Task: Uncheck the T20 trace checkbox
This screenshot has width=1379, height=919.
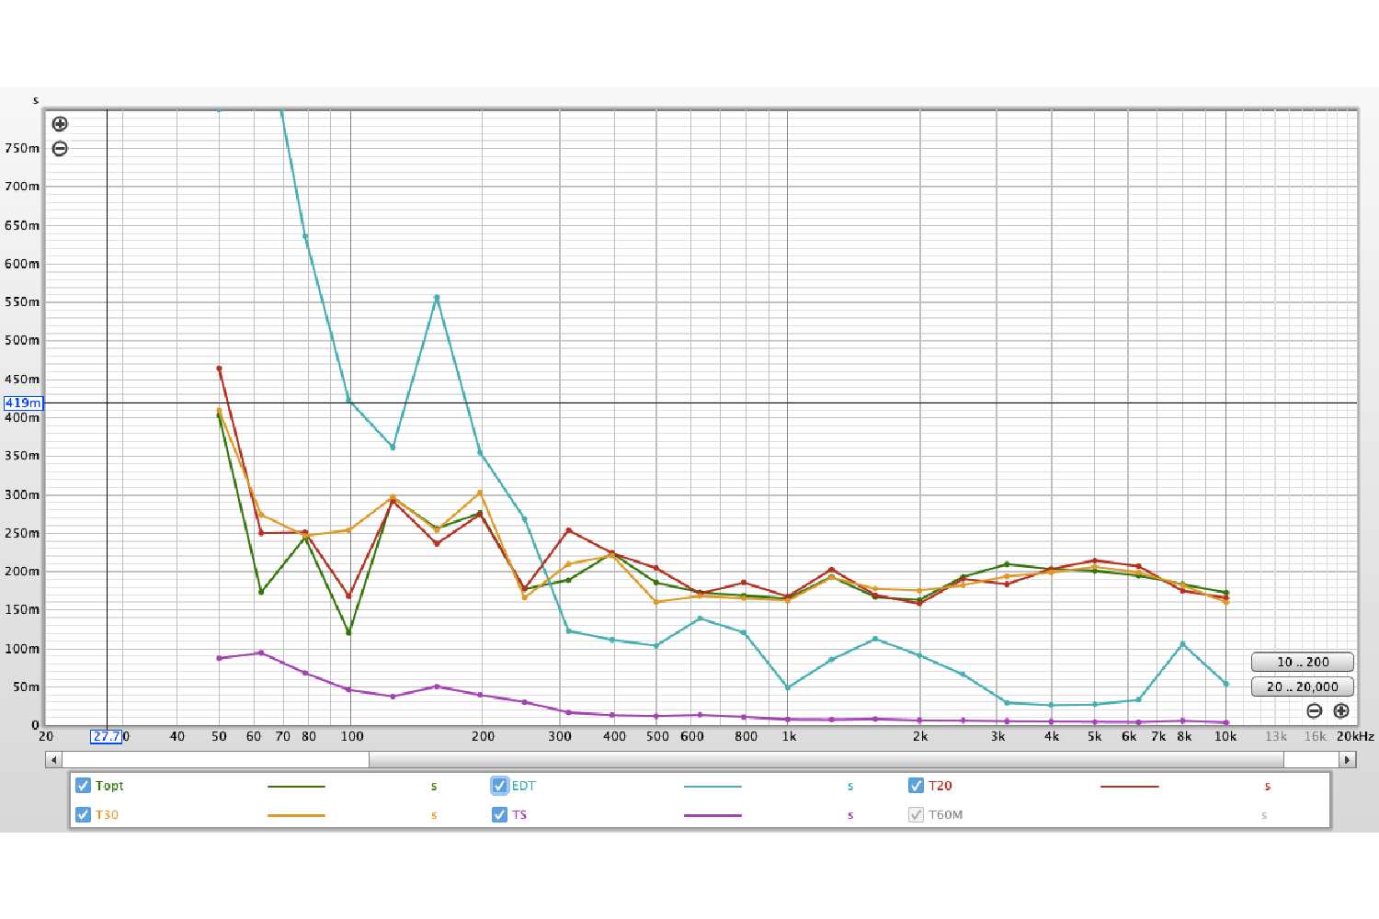Action: coord(916,786)
